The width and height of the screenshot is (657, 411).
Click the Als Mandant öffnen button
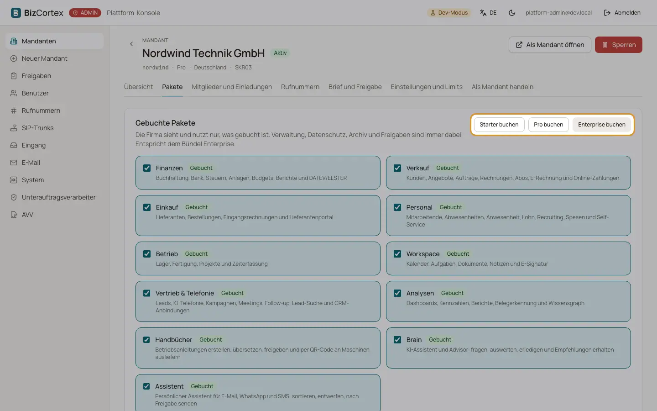(550, 45)
